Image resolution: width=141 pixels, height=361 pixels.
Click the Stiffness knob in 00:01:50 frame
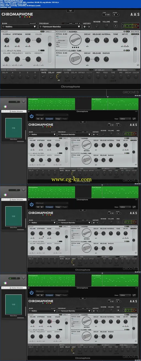[x=17, y=40]
